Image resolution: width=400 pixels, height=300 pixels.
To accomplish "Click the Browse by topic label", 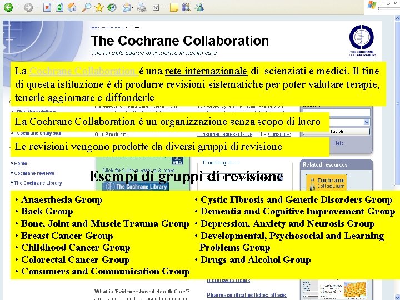I will click(221, 163).
